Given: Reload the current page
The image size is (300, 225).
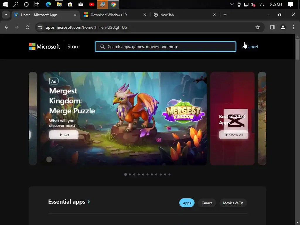Looking at the screenshot, I should 28,27.
